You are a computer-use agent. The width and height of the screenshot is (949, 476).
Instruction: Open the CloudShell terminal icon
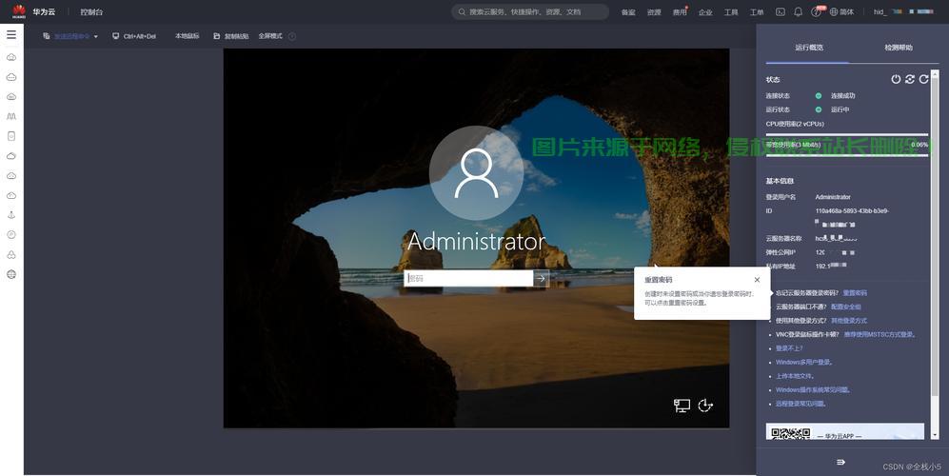tap(781, 12)
